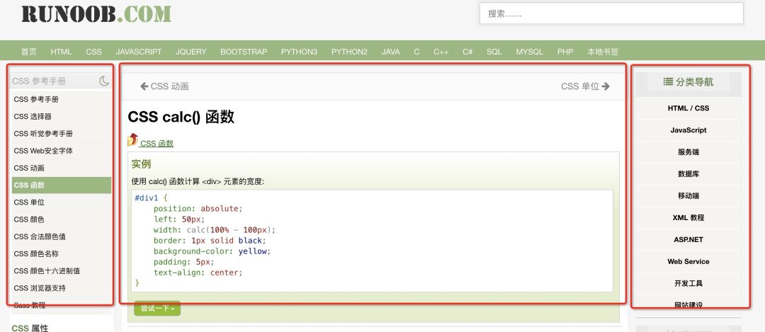The image size is (765, 332).
Task: Click the code line position: absolute
Action: tap(198, 209)
